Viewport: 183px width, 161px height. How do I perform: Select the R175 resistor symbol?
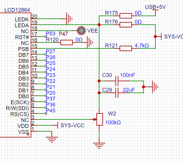point(126,16)
